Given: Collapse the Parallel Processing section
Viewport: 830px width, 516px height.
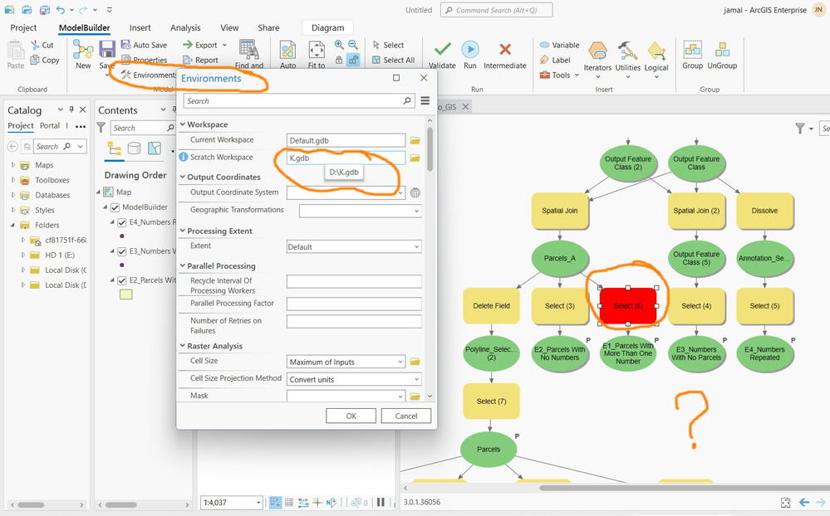Looking at the screenshot, I should point(183,266).
